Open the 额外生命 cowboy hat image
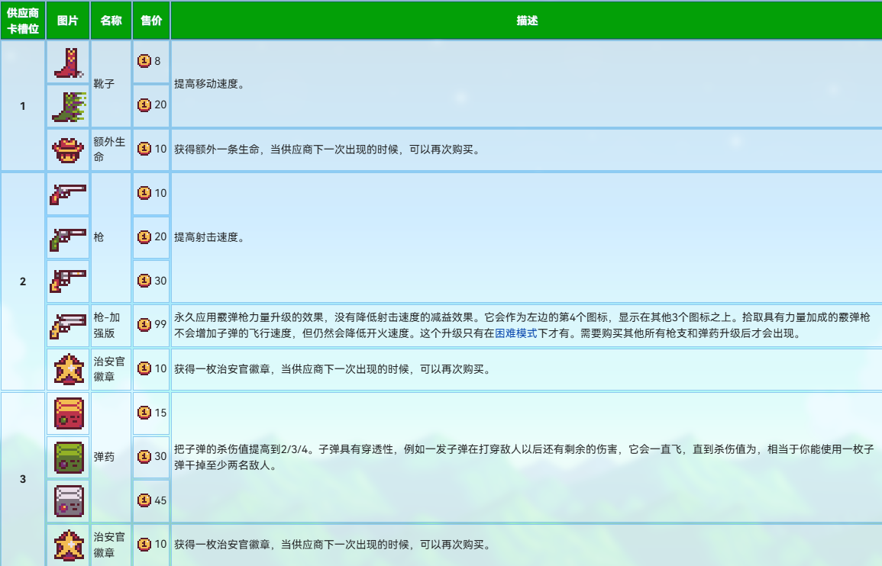This screenshot has height=566, width=882. click(x=68, y=149)
